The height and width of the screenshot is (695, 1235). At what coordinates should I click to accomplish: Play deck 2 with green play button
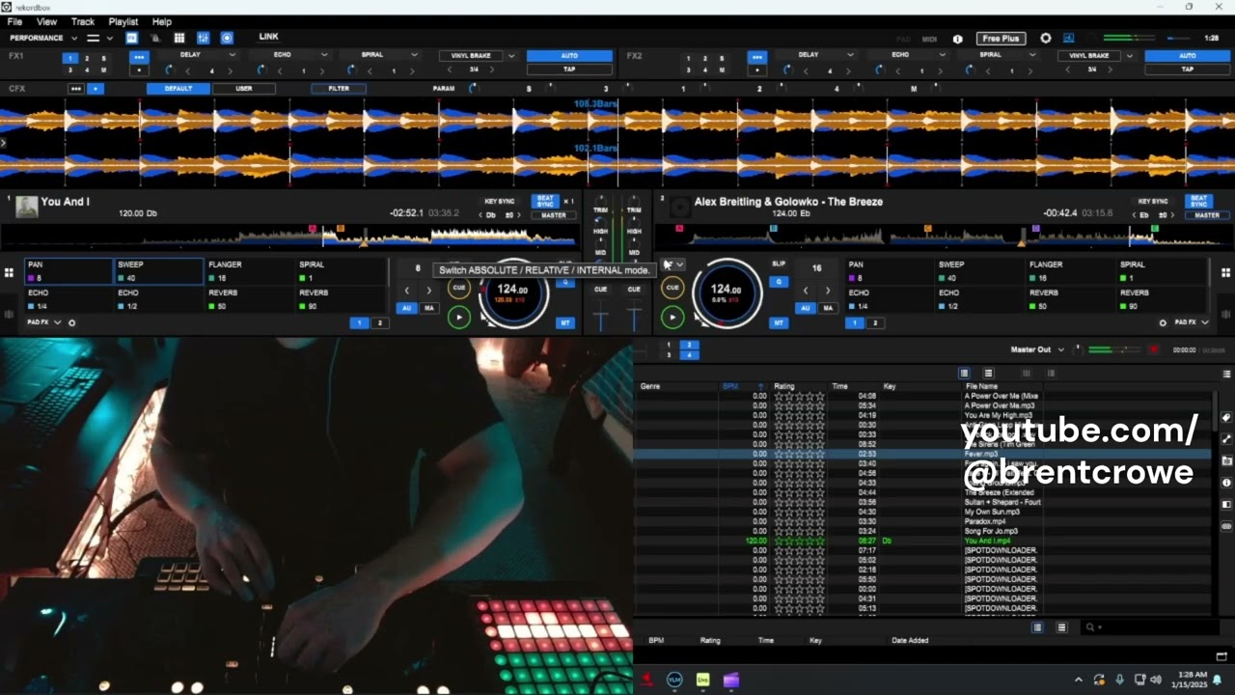pyautogui.click(x=672, y=317)
